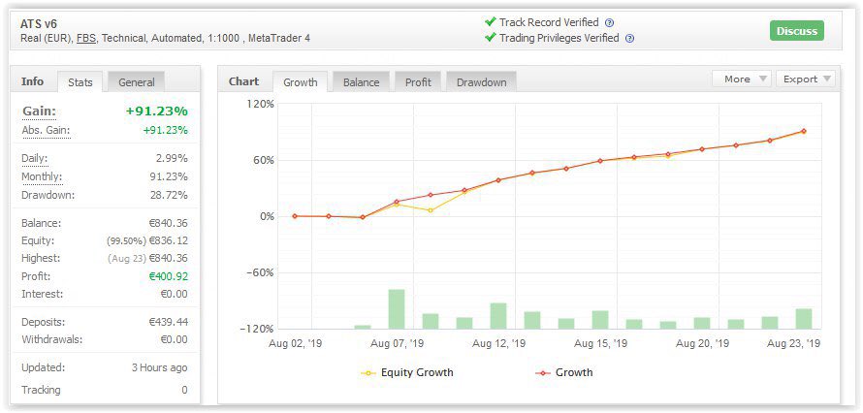Open the FBS broker link
Screen dimensions: 863x413
tap(84, 39)
